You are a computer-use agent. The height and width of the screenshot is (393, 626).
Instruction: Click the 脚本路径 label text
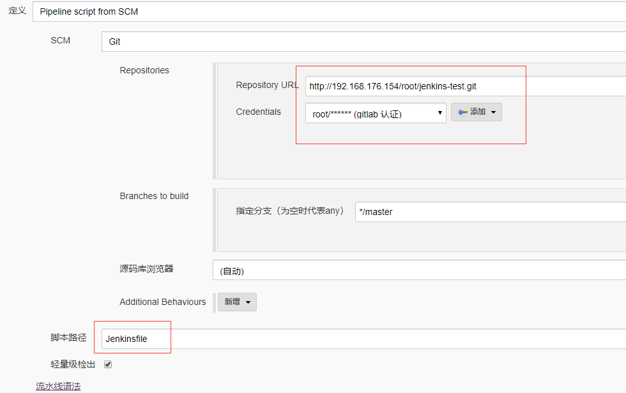(x=68, y=337)
